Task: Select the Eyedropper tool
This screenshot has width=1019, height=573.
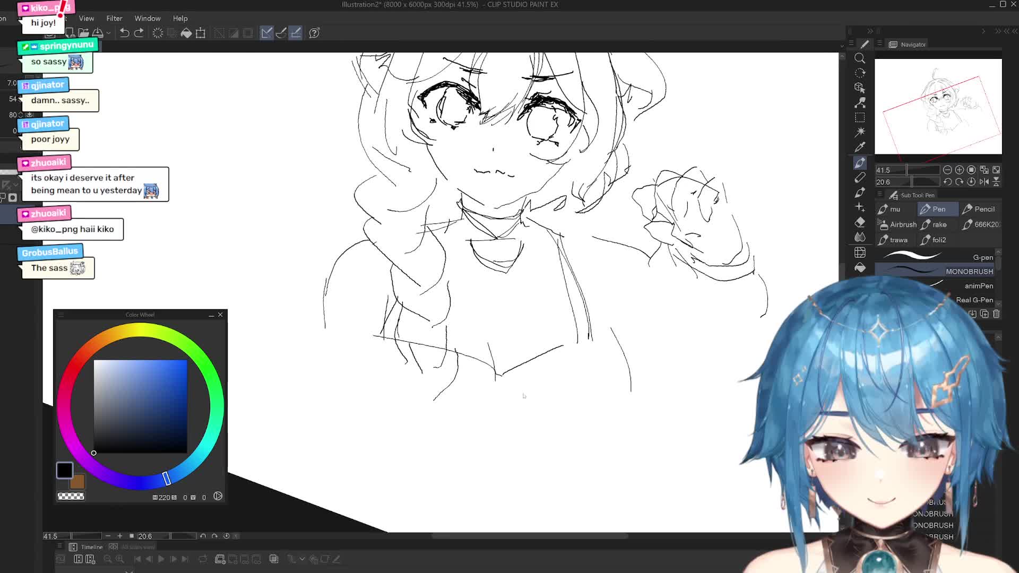Action: [860, 147]
